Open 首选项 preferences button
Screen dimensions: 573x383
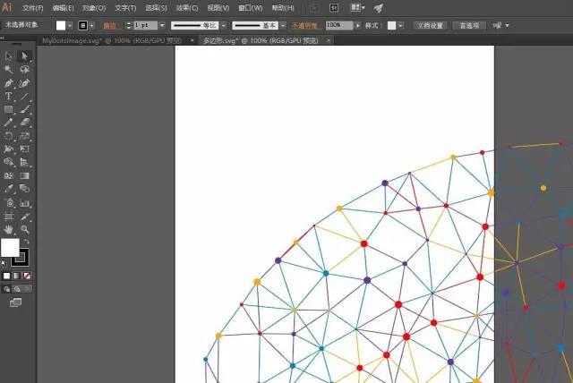pos(469,26)
